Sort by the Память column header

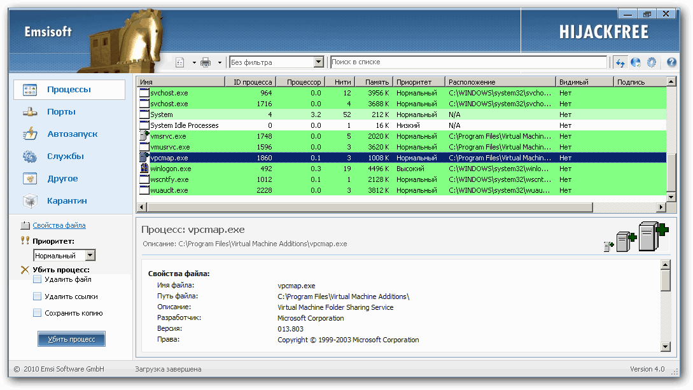point(374,81)
